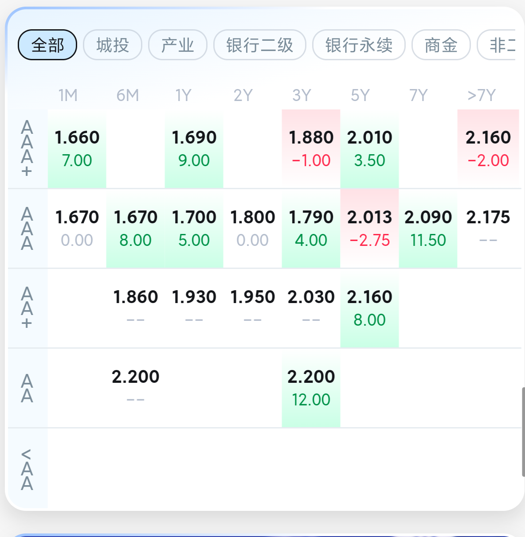Click the AAA+ 1Y cell showing 1.690
The image size is (525, 537).
coord(194,149)
